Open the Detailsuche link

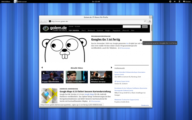pos(145,105)
